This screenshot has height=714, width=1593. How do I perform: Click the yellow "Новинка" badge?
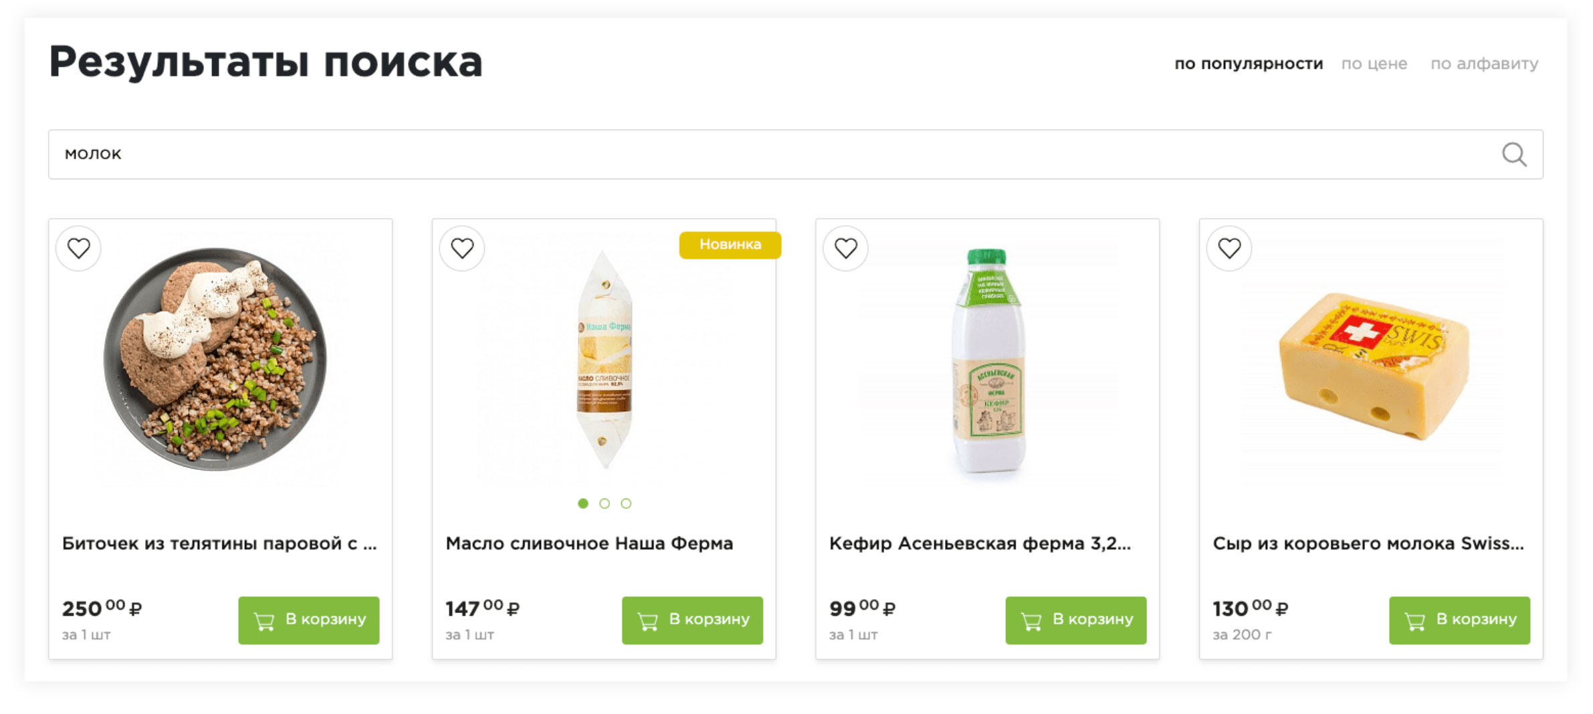tap(730, 245)
